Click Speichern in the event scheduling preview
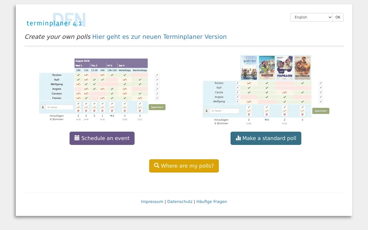This screenshot has width=368, height=230. (157, 107)
